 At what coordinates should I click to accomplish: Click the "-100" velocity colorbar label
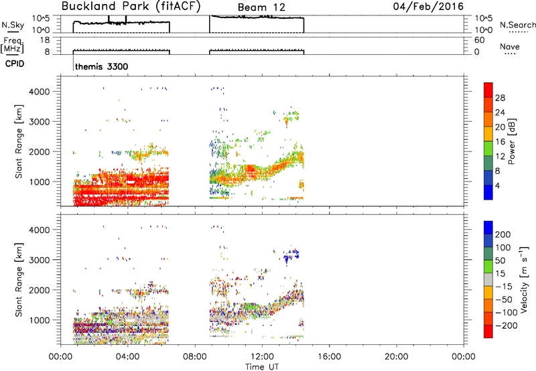(x=507, y=313)
